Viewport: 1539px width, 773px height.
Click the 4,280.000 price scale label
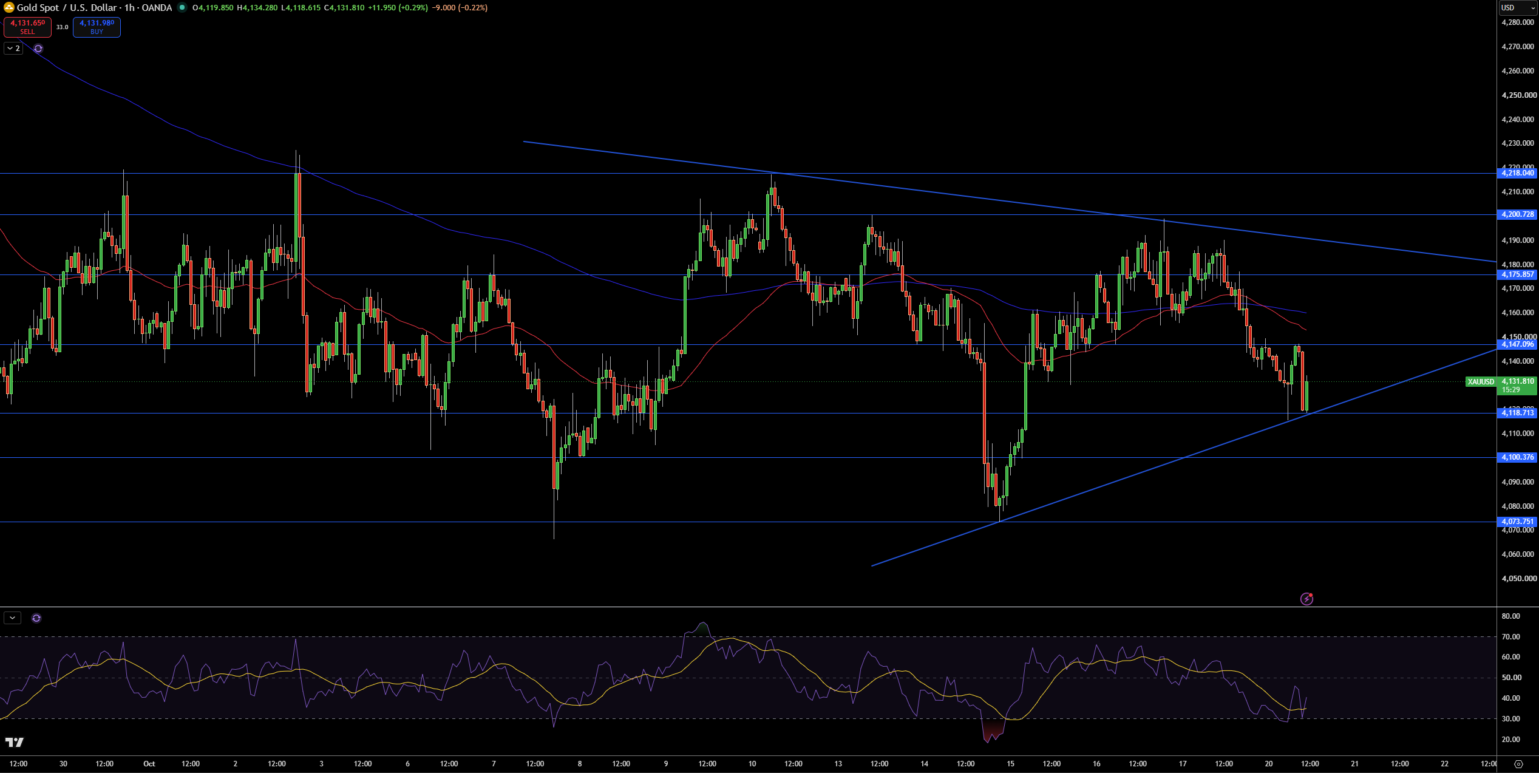click(1518, 22)
